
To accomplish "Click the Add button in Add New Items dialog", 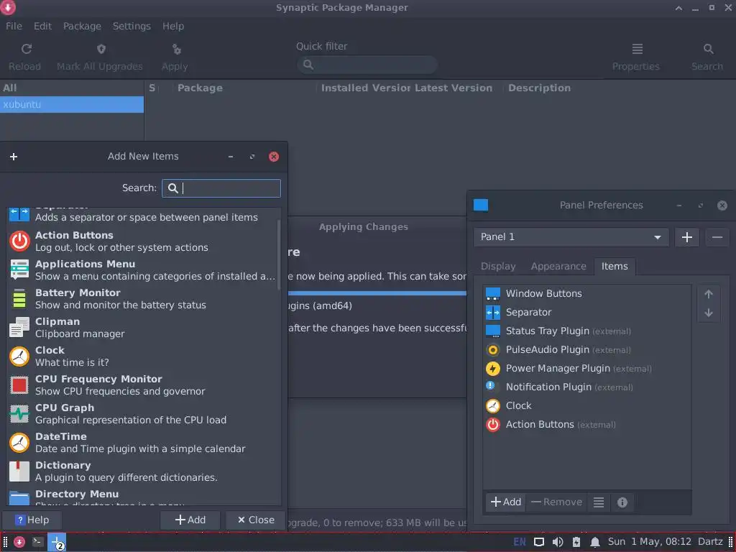I will (x=190, y=520).
